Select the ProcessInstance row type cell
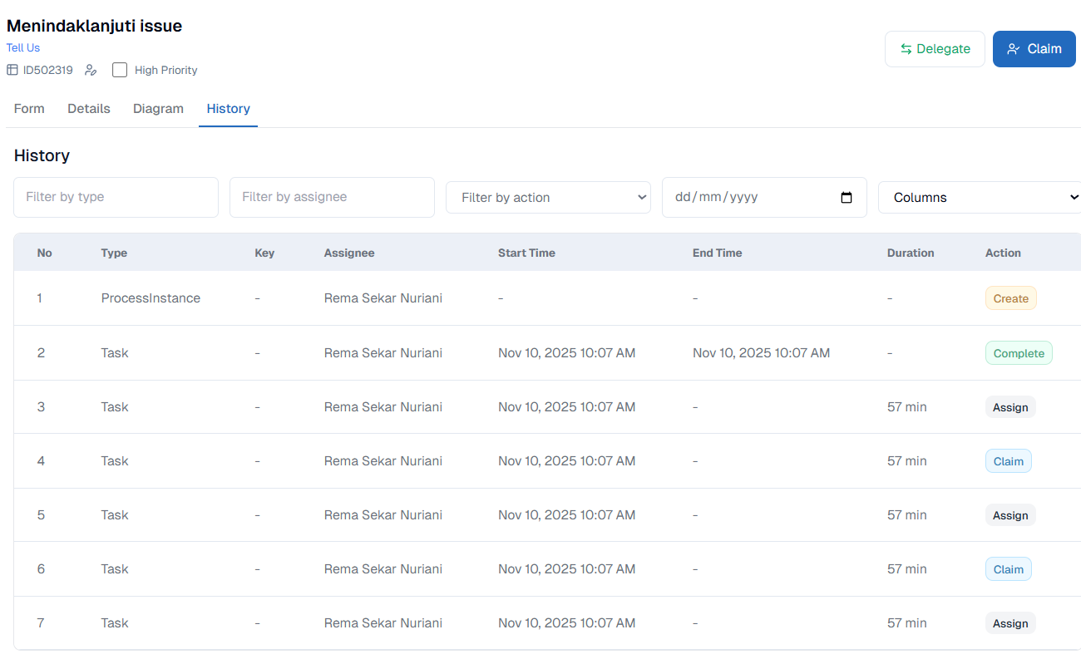This screenshot has height=659, width=1081. click(x=151, y=298)
